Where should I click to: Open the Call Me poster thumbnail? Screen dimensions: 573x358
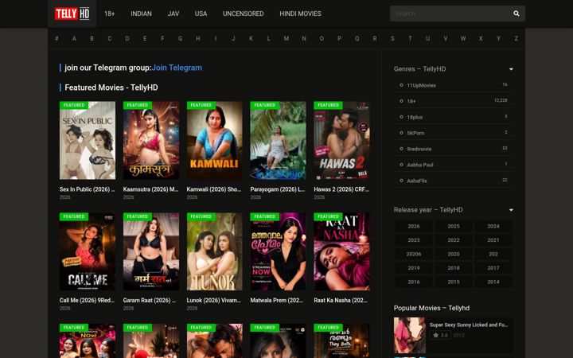[x=88, y=251]
